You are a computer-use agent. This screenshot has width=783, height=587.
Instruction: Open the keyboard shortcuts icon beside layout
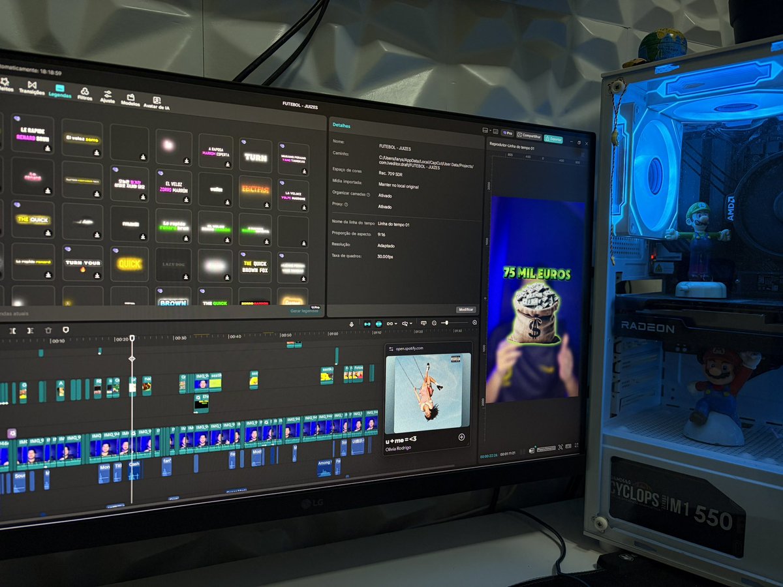495,132
